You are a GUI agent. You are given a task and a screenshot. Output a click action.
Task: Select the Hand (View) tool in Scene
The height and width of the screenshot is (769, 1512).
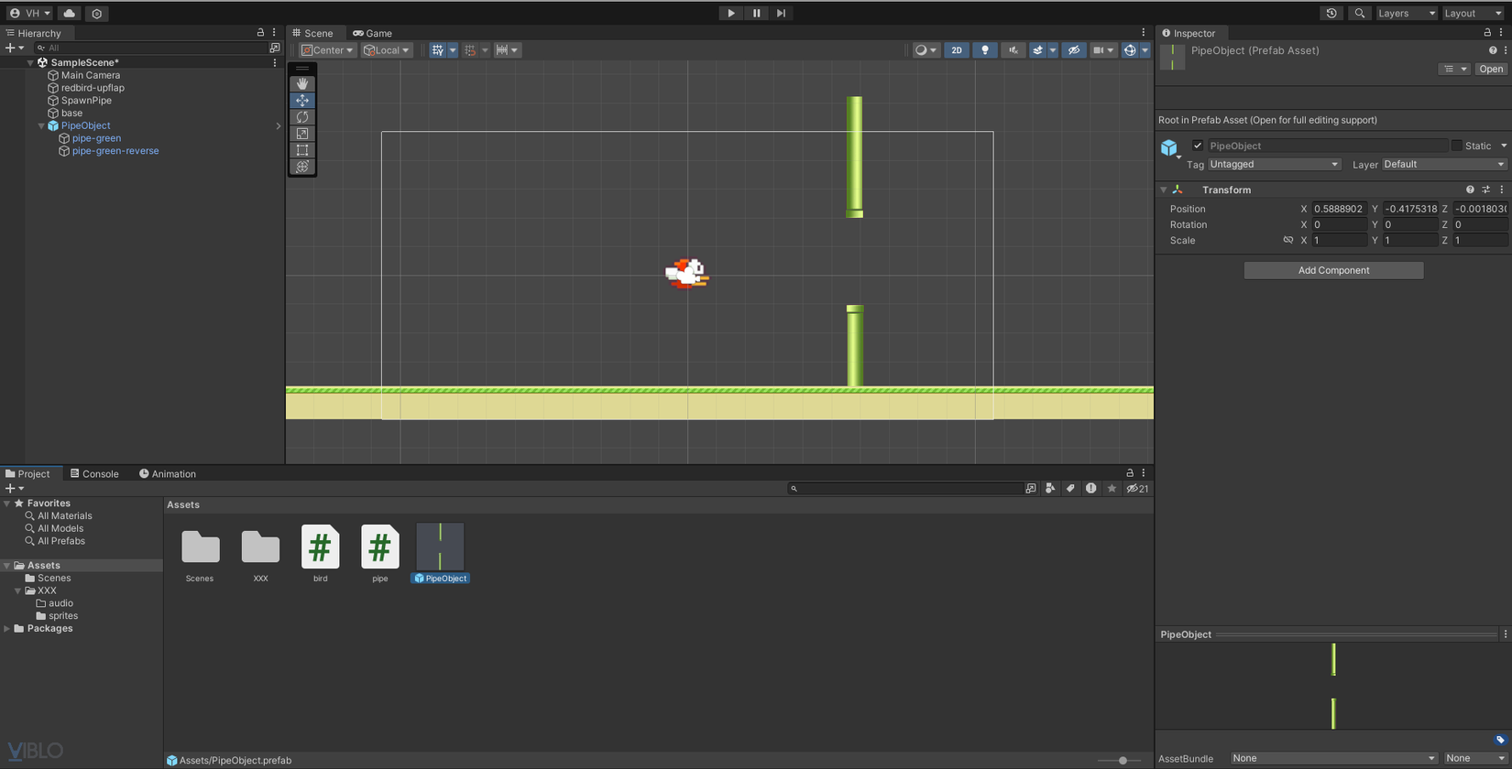[302, 83]
